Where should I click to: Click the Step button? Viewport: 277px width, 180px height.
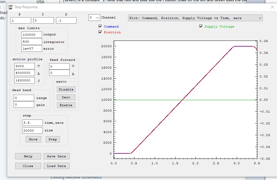(x=53, y=139)
